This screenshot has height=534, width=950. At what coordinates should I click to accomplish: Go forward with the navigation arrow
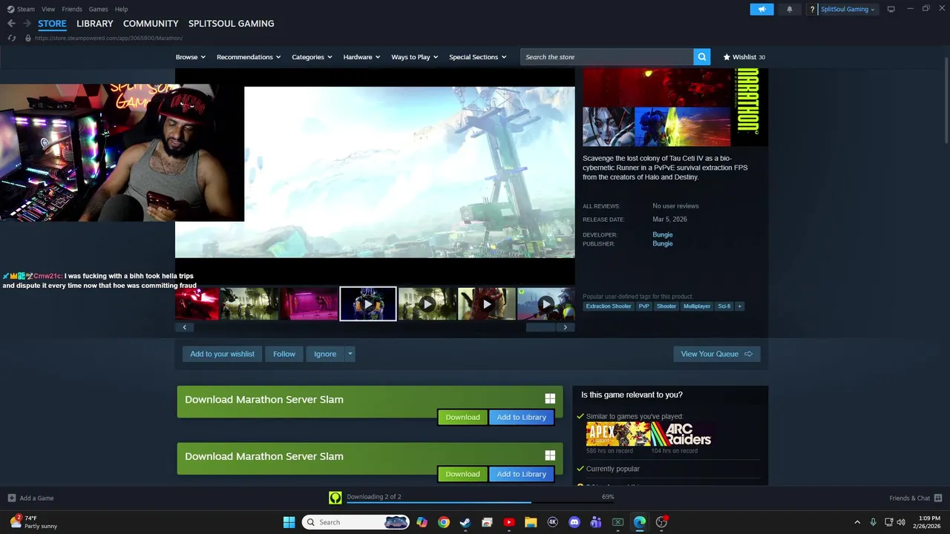click(x=27, y=24)
